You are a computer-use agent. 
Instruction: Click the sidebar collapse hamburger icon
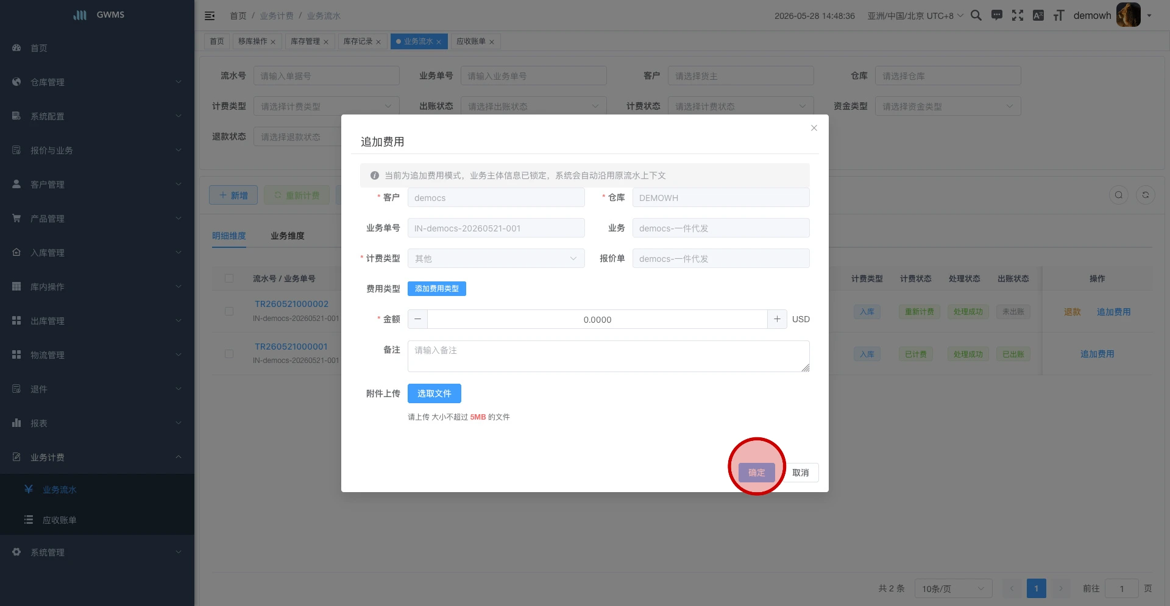(210, 16)
